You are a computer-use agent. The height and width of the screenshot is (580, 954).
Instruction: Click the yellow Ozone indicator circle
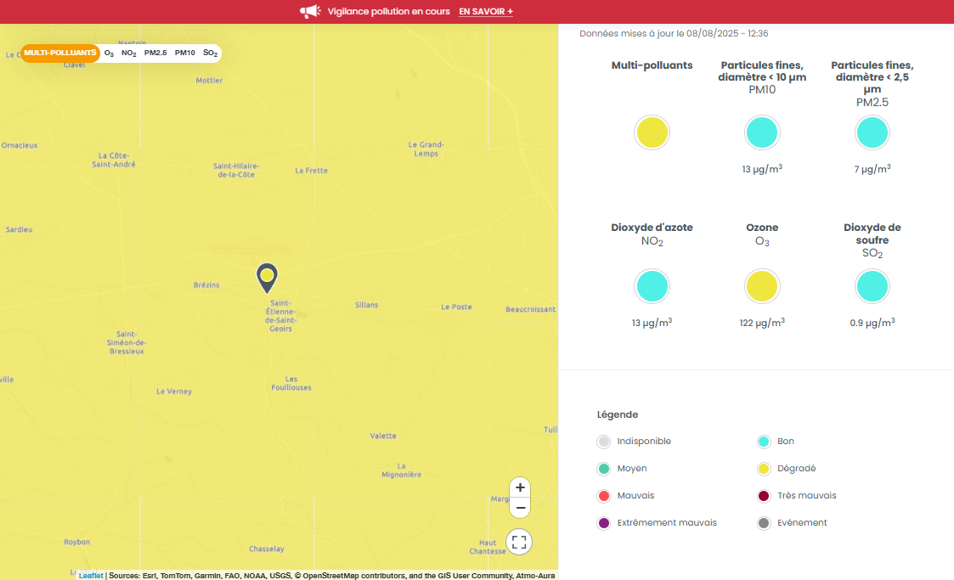pos(762,287)
